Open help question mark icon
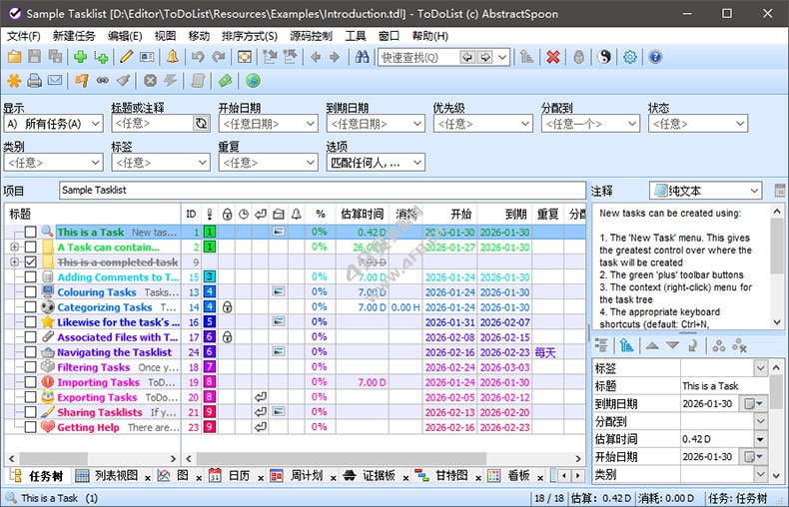 point(655,57)
